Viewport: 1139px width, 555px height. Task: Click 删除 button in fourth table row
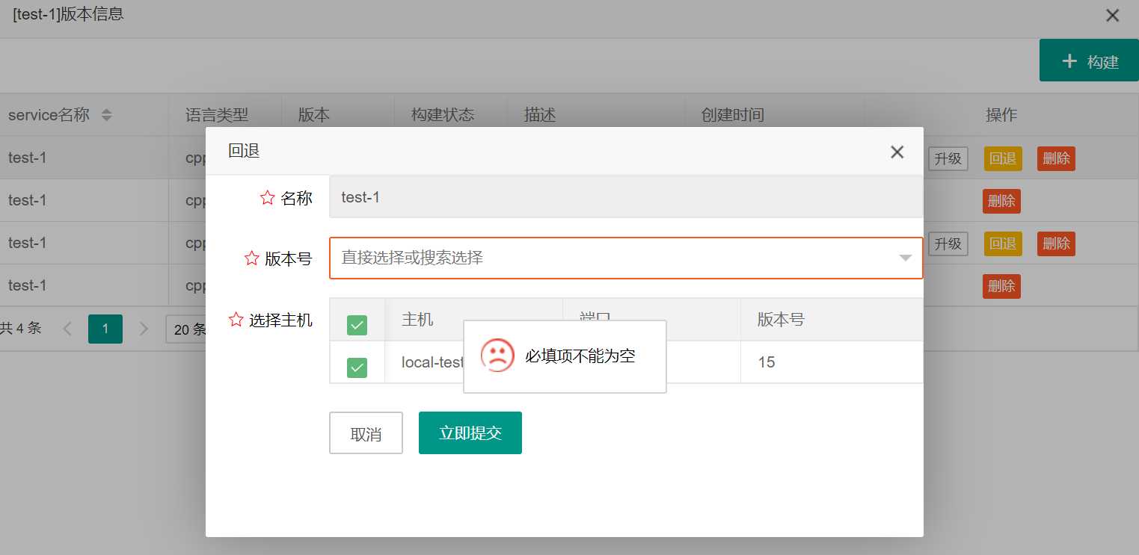(x=1001, y=286)
